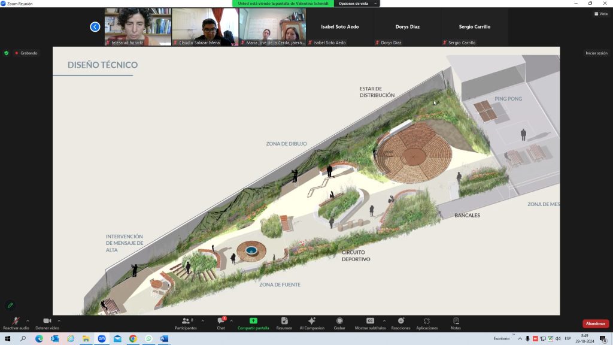Open the Vista layout menu

(x=600, y=14)
